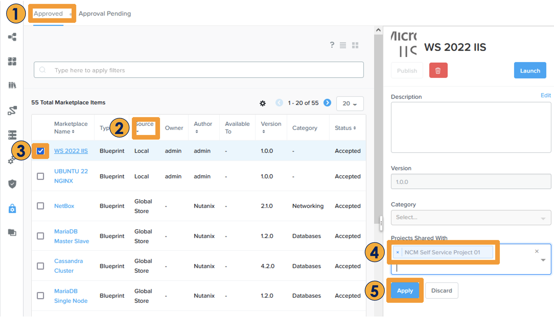Switch to the Approval Pending tab
554x318 pixels.
[105, 14]
